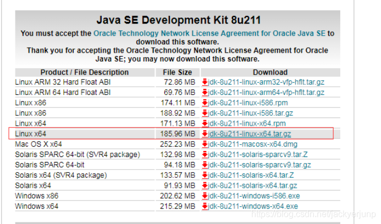Click the 185.96 MB file size value
This screenshot has width=381, height=224.
tap(178, 134)
